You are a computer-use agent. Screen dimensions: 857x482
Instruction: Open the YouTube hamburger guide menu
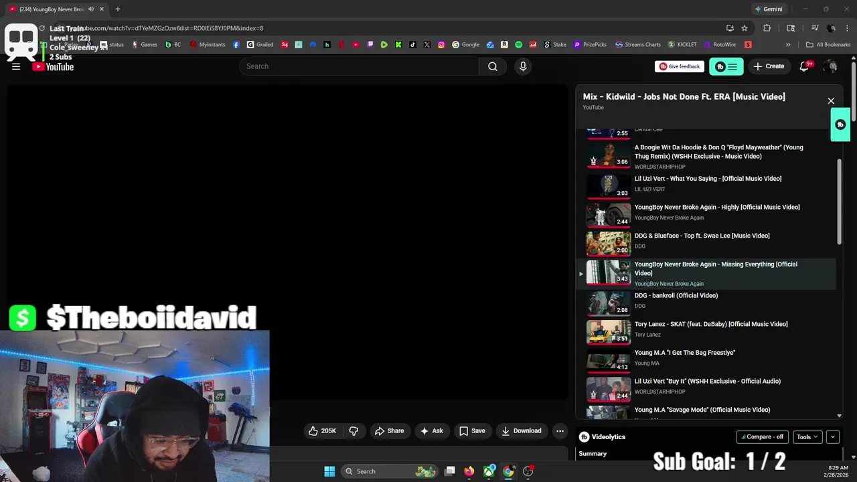(16, 66)
